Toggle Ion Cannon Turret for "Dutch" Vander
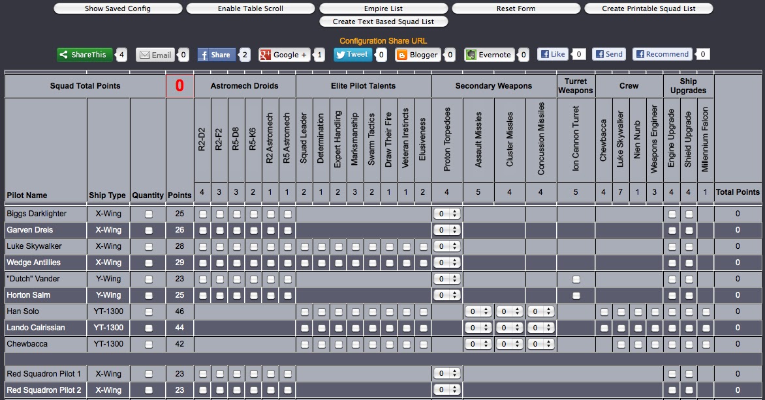The height and width of the screenshot is (400, 765). point(576,279)
